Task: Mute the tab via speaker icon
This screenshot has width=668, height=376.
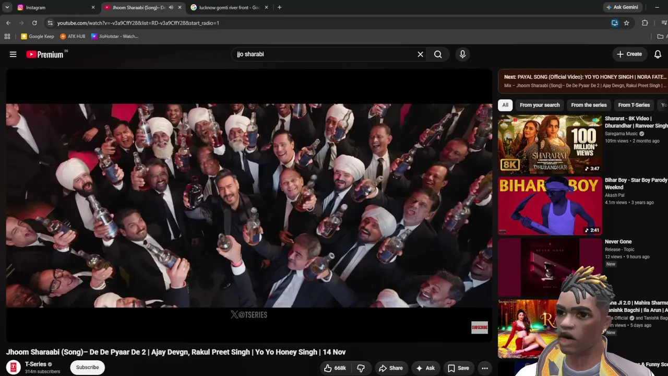Action: point(171,7)
